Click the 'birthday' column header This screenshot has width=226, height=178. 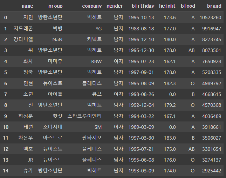point(143,6)
